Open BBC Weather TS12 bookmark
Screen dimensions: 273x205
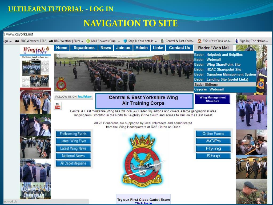click(x=31, y=41)
